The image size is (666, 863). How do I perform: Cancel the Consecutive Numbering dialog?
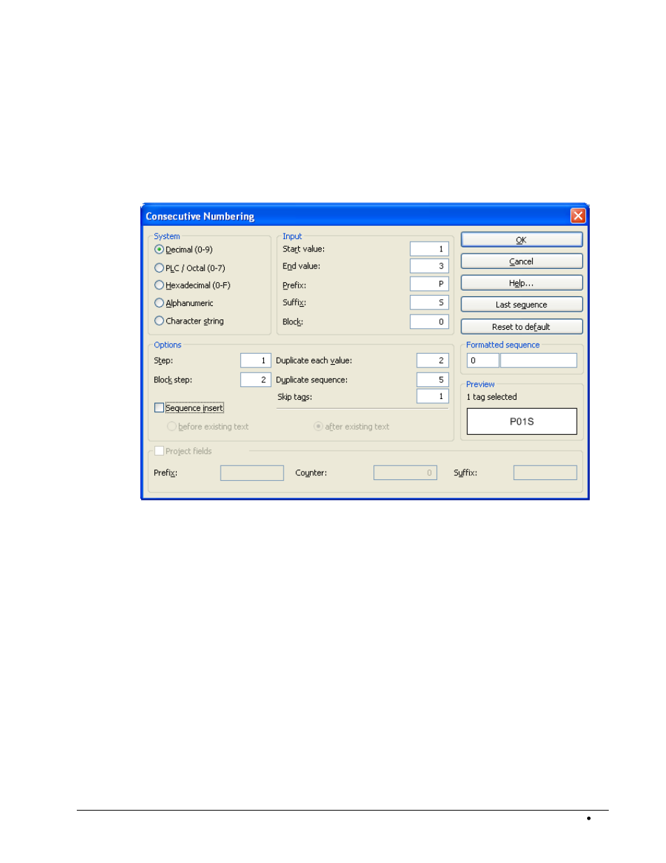521,261
